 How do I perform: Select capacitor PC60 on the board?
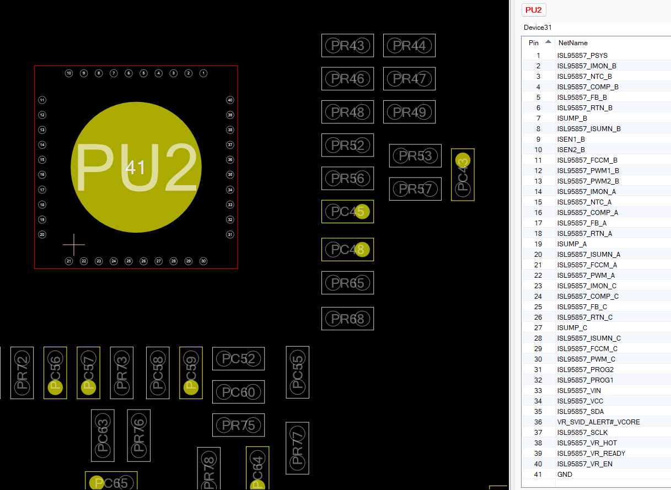tap(239, 392)
